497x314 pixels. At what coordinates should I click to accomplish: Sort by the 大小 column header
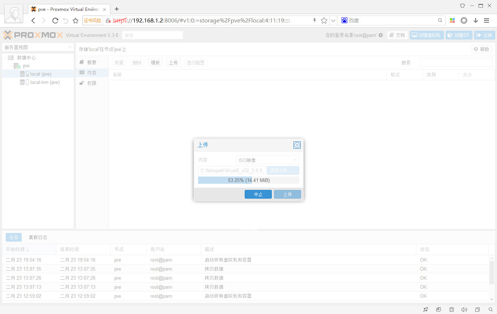pyautogui.click(x=477, y=75)
